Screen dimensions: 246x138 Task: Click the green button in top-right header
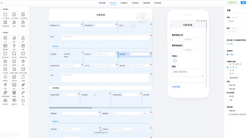coord(233,3)
